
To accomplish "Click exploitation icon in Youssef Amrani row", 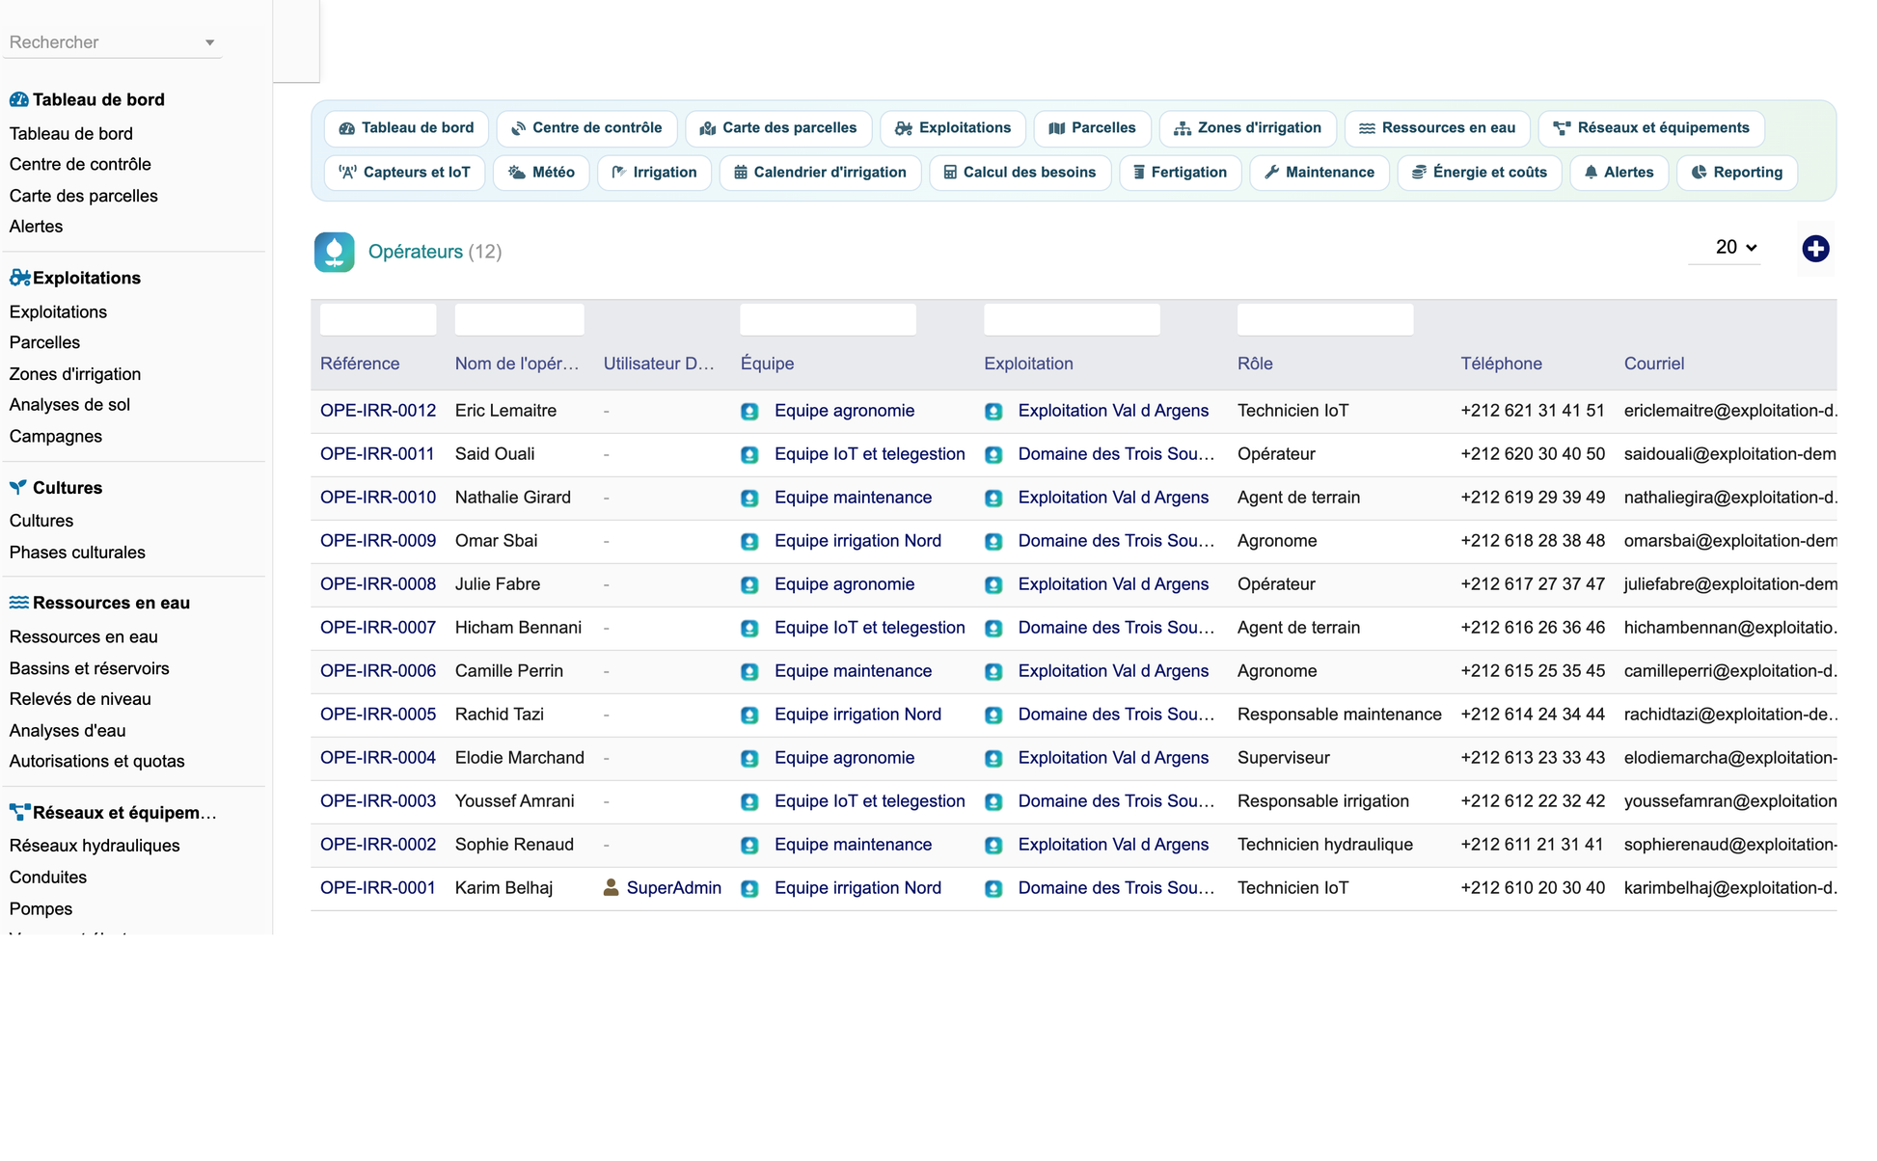I will (993, 802).
